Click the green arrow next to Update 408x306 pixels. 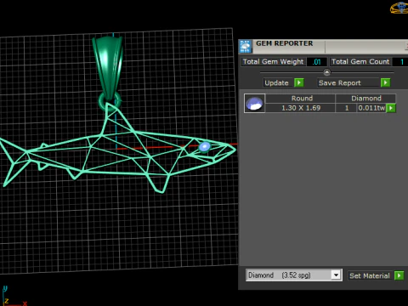pyautogui.click(x=299, y=82)
